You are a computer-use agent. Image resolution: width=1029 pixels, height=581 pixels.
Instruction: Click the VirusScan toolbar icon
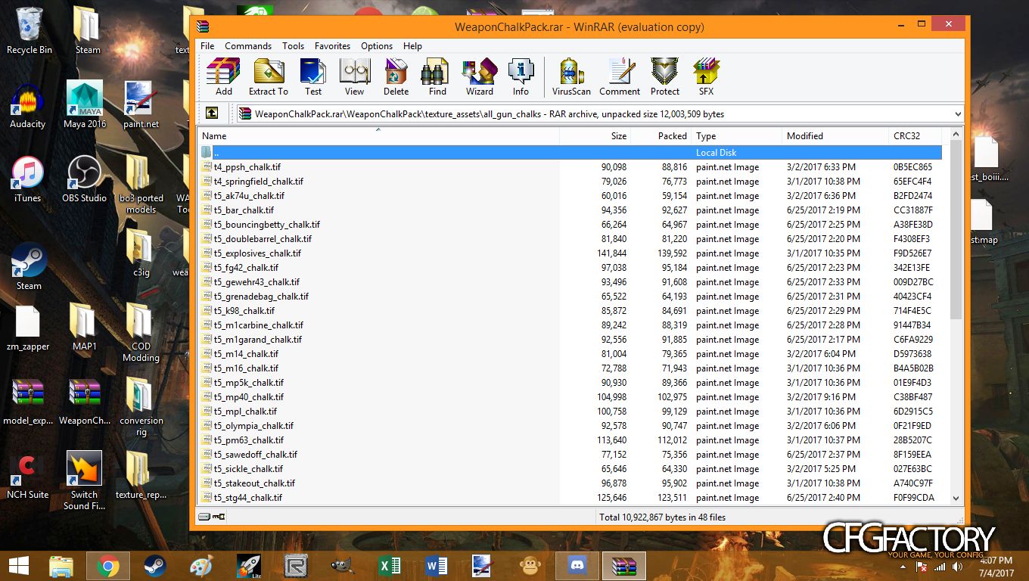click(x=571, y=76)
